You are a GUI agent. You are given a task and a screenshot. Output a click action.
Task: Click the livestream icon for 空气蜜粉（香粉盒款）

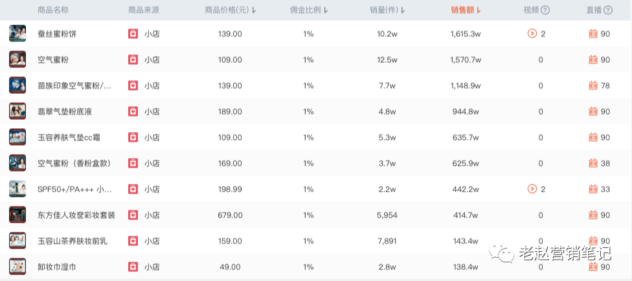(x=592, y=163)
